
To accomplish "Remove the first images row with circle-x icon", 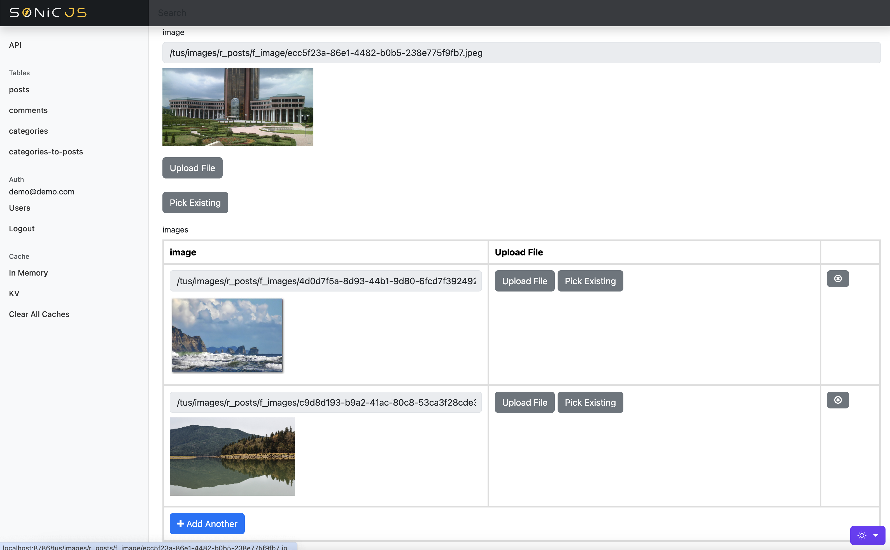I will coord(838,278).
